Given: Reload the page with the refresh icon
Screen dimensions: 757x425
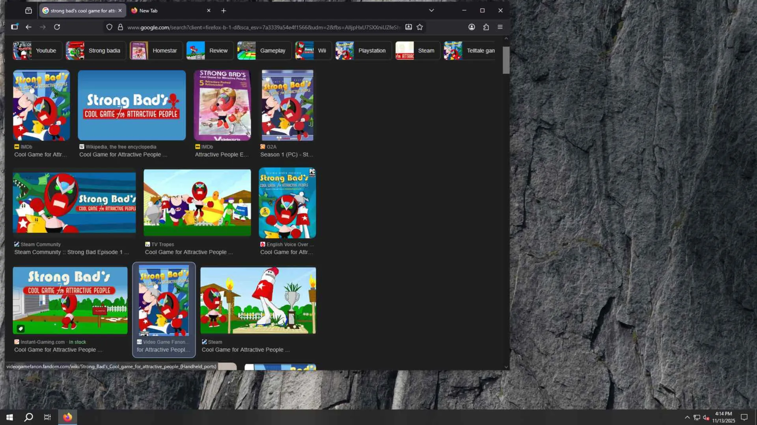Looking at the screenshot, I should coord(57,27).
